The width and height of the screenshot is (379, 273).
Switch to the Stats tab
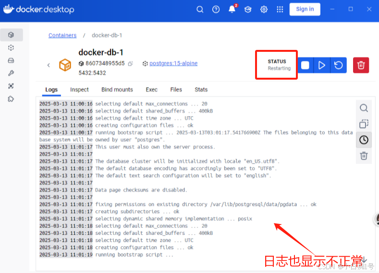201,90
